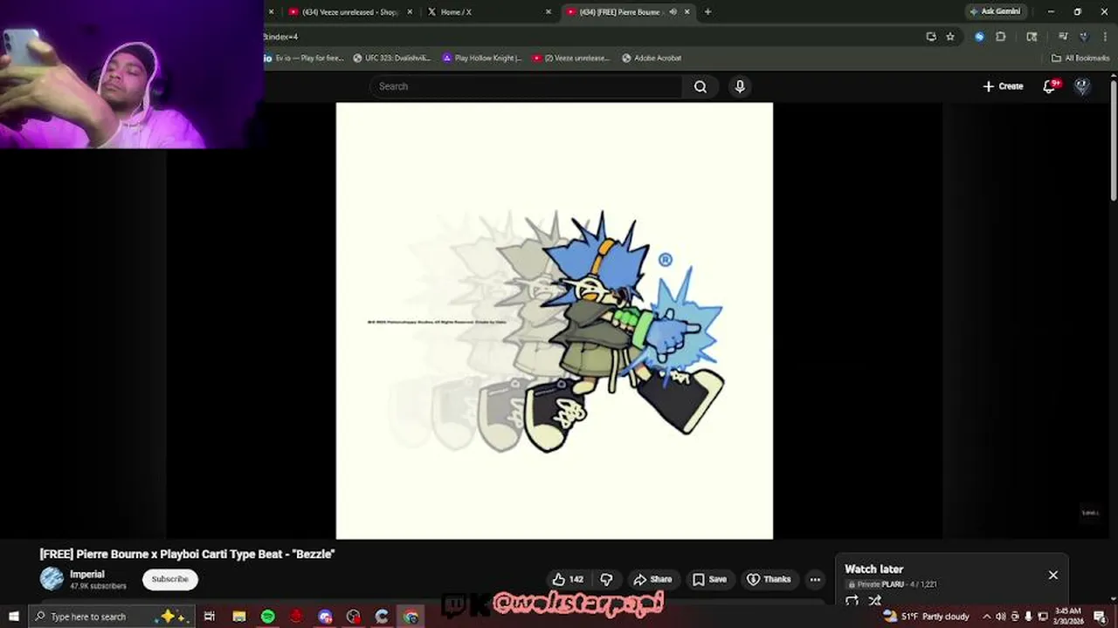Open Veeze unreleased bookmark in bookmarks bar
Viewport: 1118px width, 628px height.
click(571, 58)
